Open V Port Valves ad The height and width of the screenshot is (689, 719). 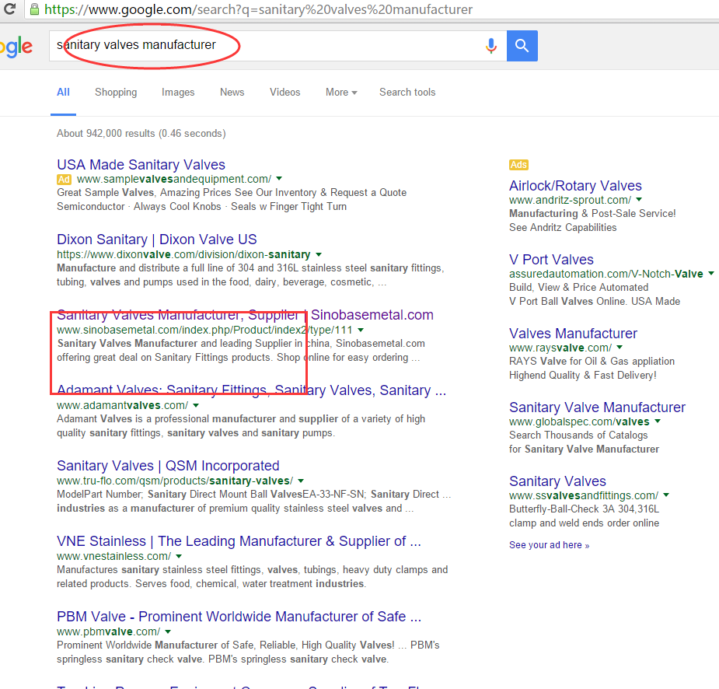pos(551,259)
